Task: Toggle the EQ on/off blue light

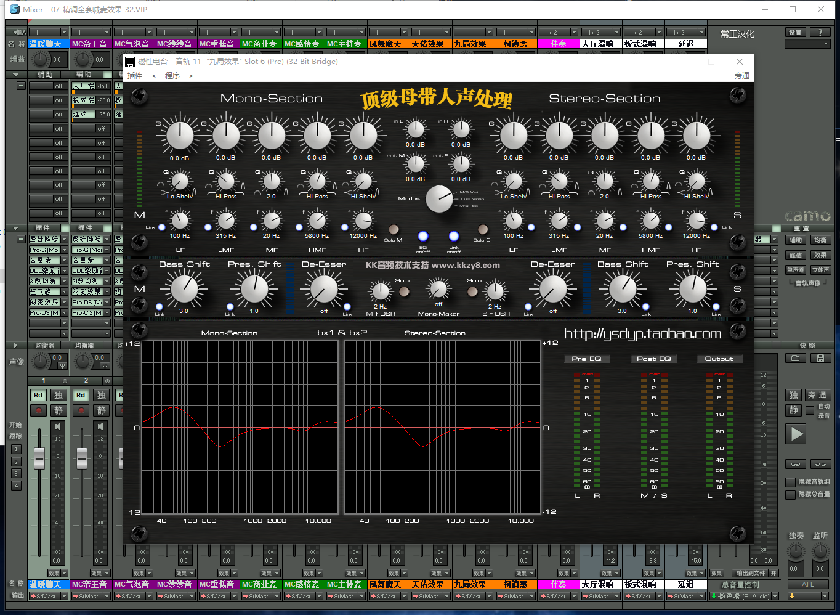Action: pyautogui.click(x=423, y=236)
